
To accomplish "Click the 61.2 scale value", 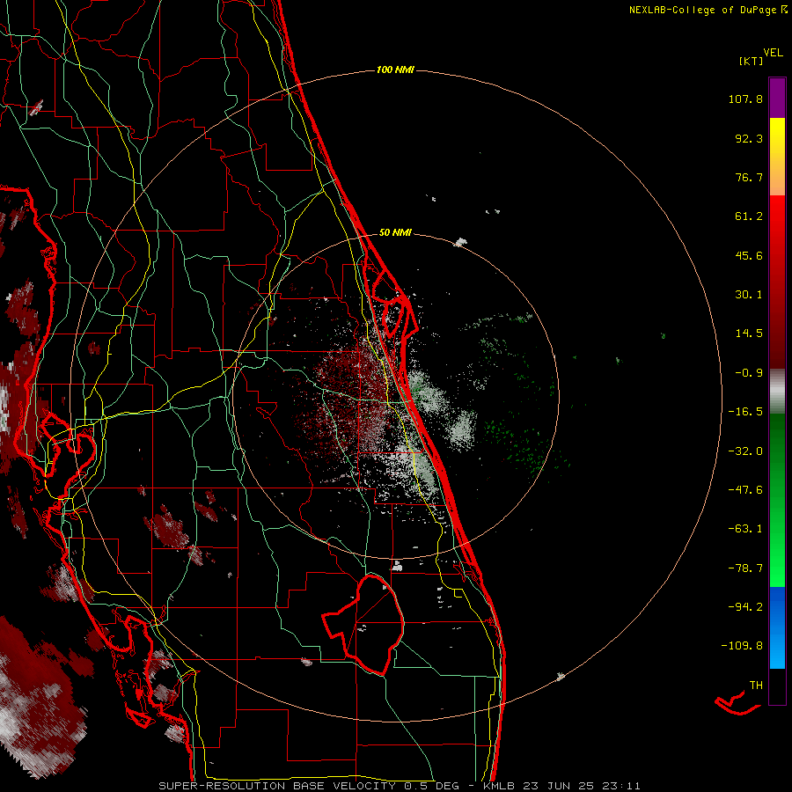I will click(x=749, y=216).
